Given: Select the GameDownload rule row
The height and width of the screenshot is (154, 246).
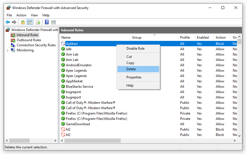Looking at the screenshot, I should [148, 124].
